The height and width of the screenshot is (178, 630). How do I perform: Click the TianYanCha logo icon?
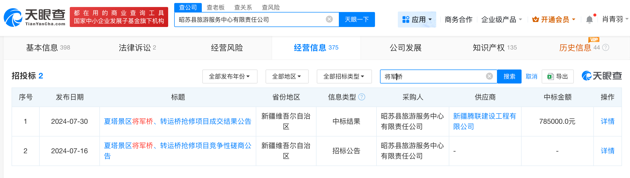(13, 17)
